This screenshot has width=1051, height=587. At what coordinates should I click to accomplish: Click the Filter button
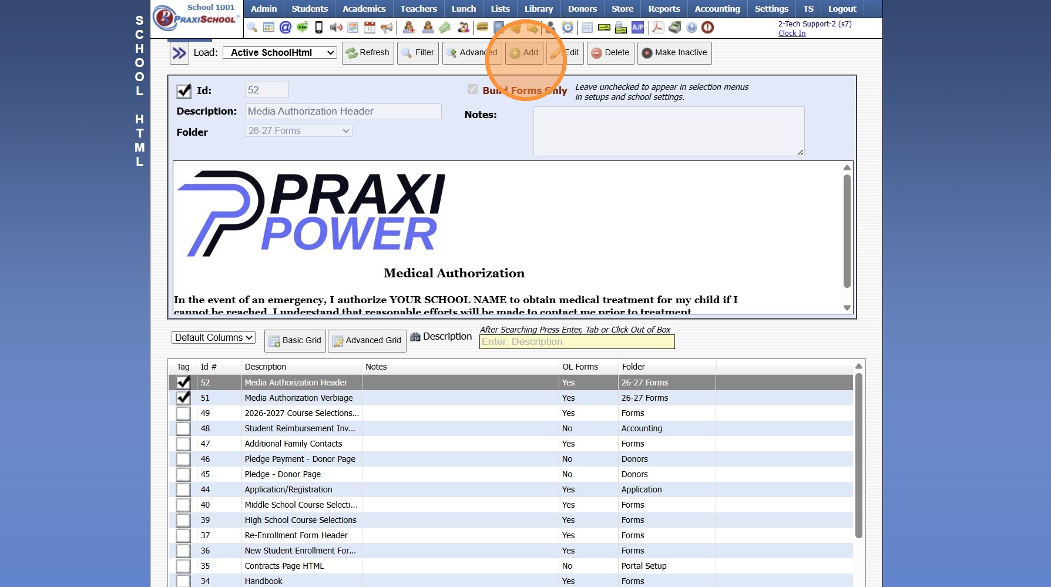click(418, 53)
